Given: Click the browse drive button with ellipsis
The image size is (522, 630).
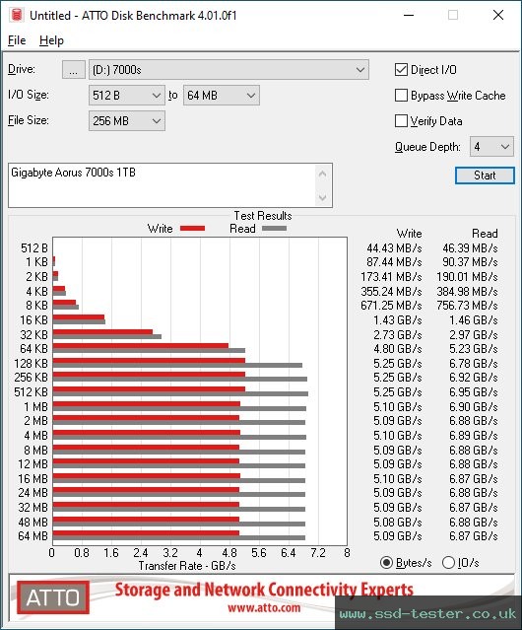Looking at the screenshot, I should pos(74,70).
